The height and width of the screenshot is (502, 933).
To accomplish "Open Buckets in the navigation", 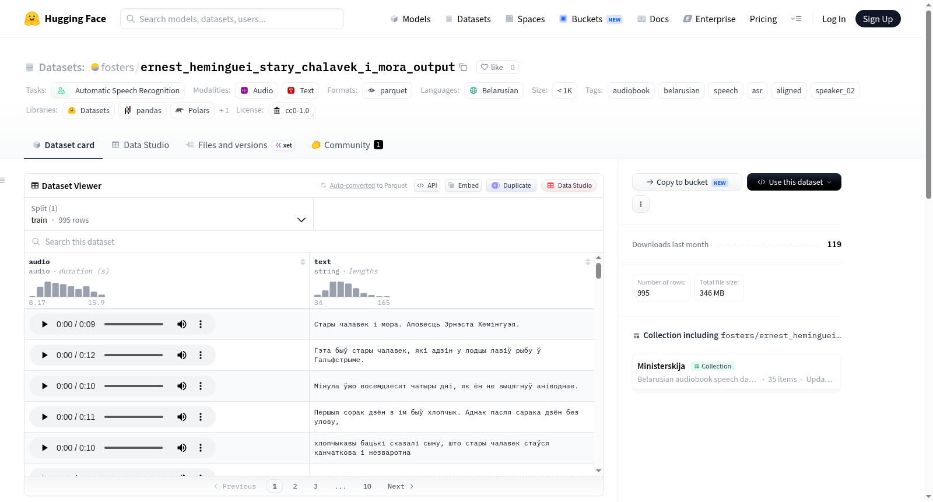I will tap(590, 19).
